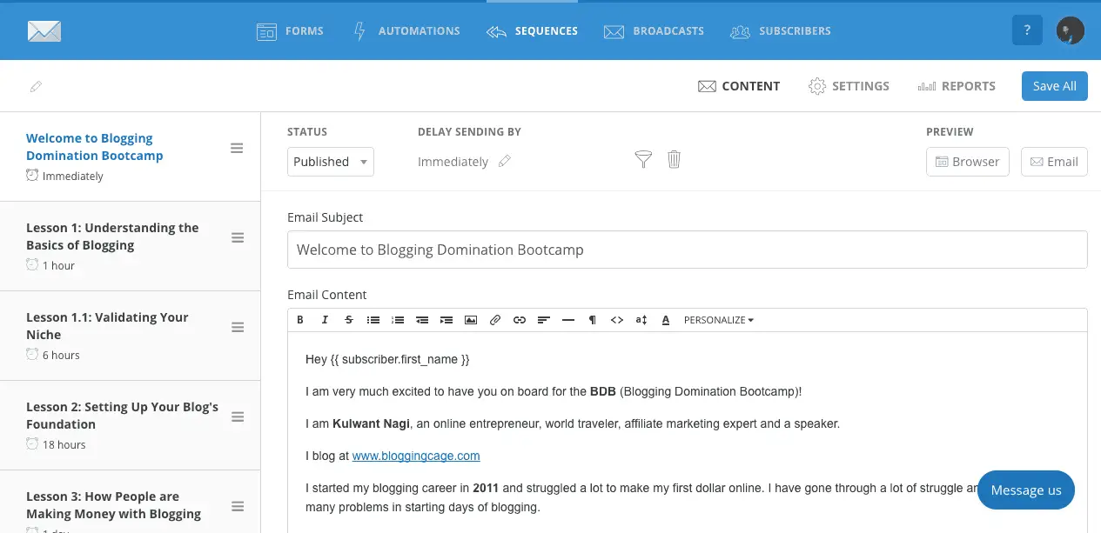The width and height of the screenshot is (1101, 533).
Task: Open SEQUENCES in the top navigation
Action: (x=532, y=31)
